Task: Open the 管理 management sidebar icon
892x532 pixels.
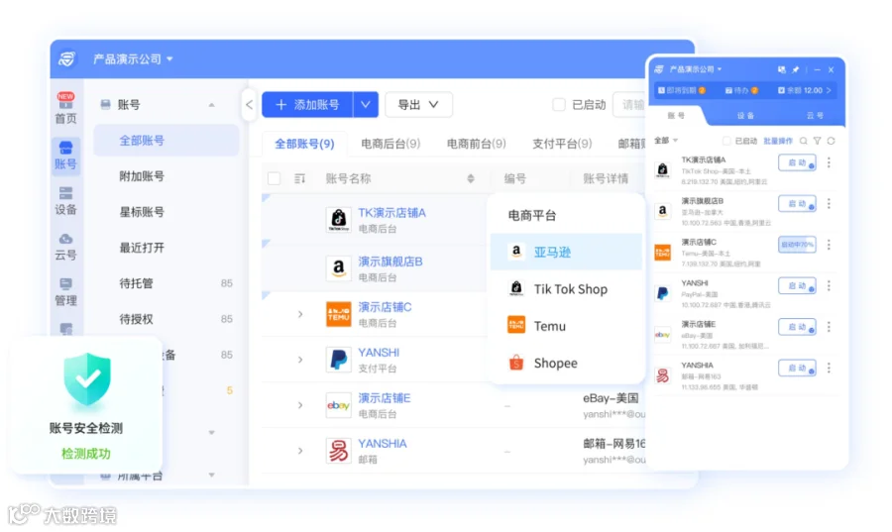Action: (65, 291)
